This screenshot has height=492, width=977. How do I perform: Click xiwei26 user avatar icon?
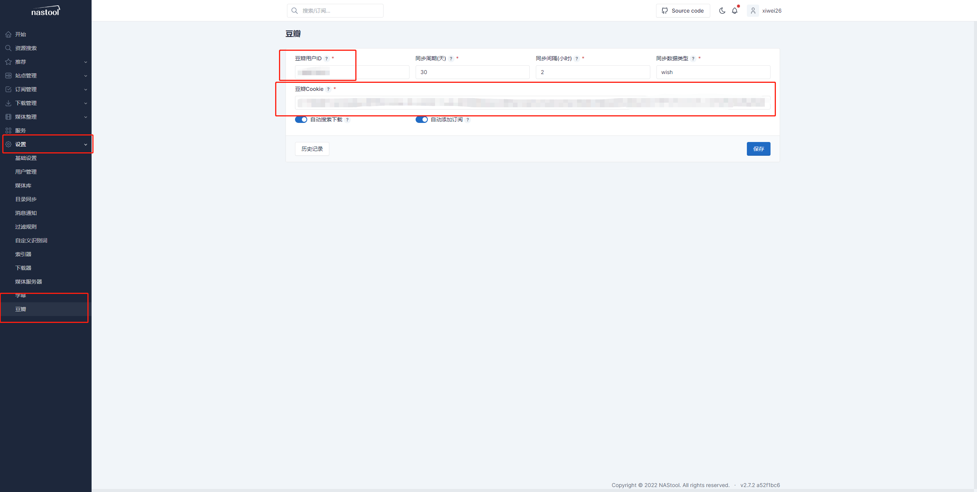[753, 11]
